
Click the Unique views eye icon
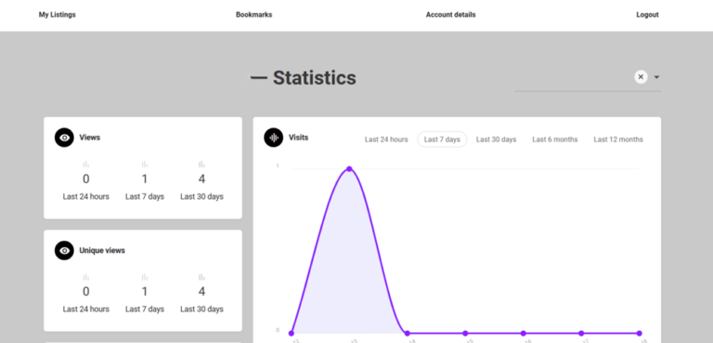(x=64, y=251)
